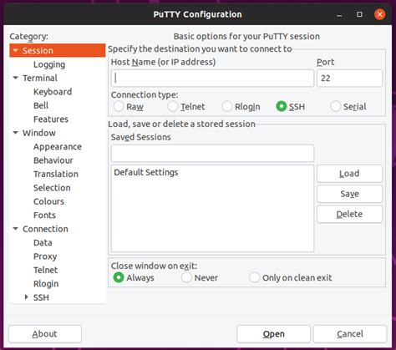Open the Proxy settings
Screen dimensions: 396x350
coord(45,256)
